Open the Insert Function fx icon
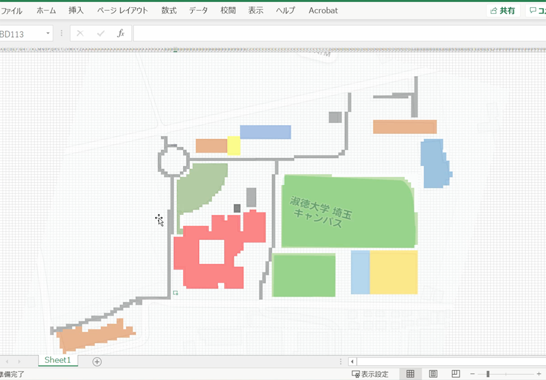The image size is (546, 380). tap(121, 34)
